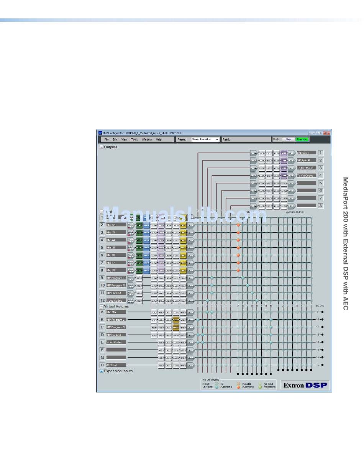Open the File menu

pyautogui.click(x=107, y=139)
